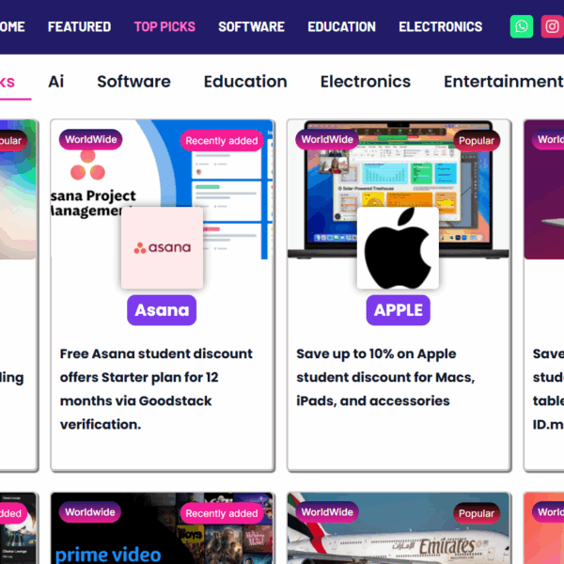Switch to the Electronics category tab
This screenshot has width=564, height=564.
point(366,82)
